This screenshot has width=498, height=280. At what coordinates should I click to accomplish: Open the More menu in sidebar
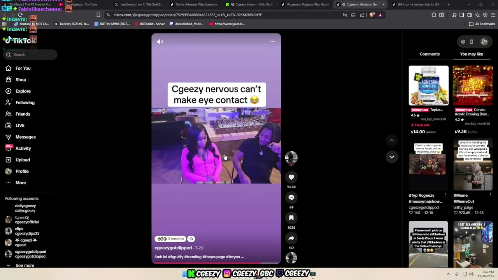(x=16, y=183)
